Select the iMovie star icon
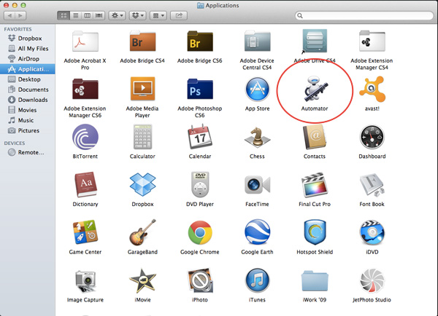The image size is (438, 316). click(x=142, y=281)
